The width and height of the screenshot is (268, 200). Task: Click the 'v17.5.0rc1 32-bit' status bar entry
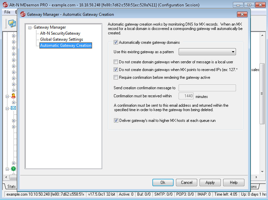tap(101, 194)
